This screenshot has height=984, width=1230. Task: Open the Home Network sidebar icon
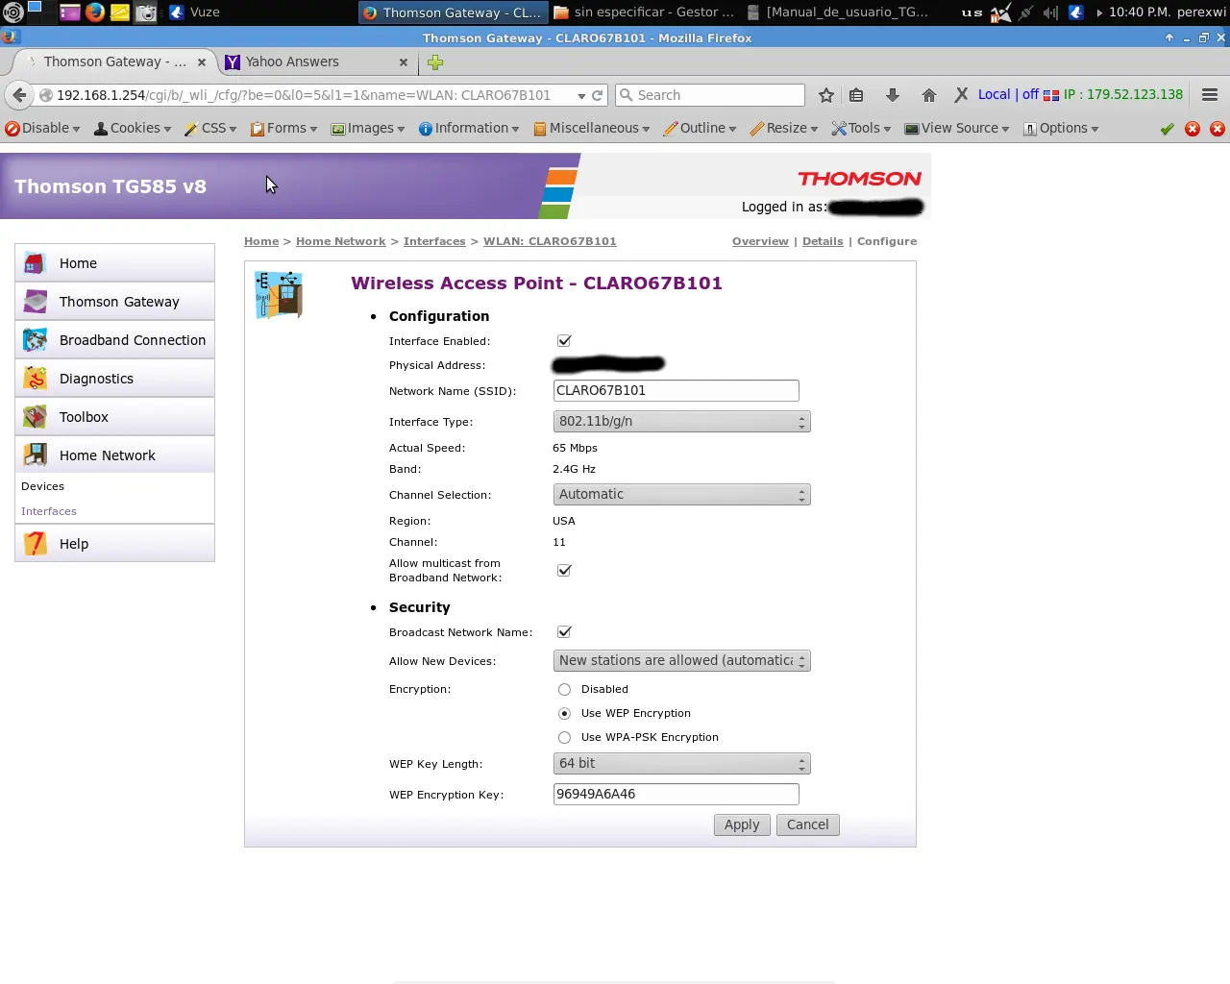click(36, 455)
